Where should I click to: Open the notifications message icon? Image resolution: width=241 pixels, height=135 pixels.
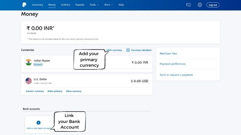pos(188,5)
